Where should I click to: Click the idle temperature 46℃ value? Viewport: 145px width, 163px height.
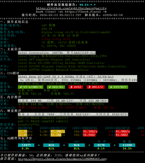click(x=26, y=90)
